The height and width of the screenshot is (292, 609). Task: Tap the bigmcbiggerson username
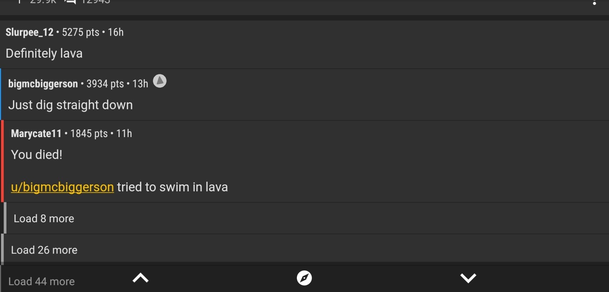43,84
